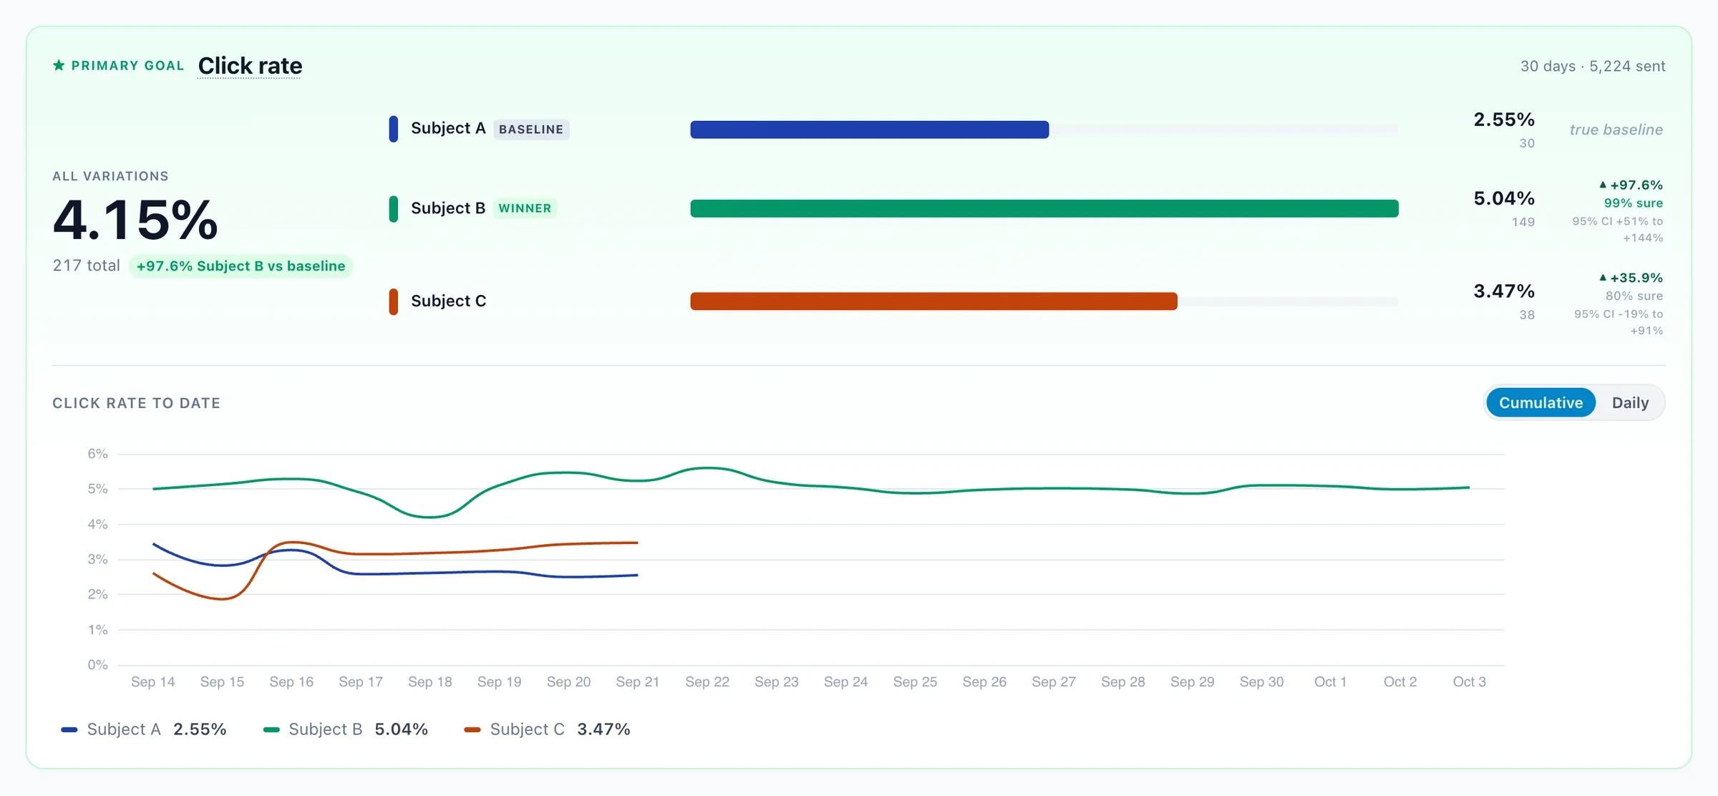The height and width of the screenshot is (796, 1718).
Task: Click the orange Subject C color marker
Action: pyautogui.click(x=393, y=301)
